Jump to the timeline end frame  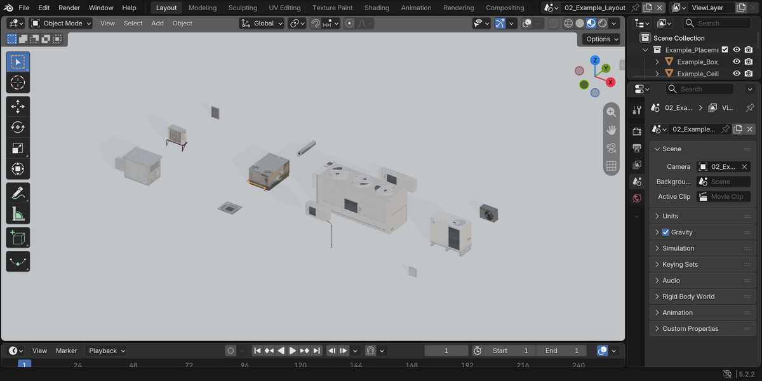click(x=316, y=351)
